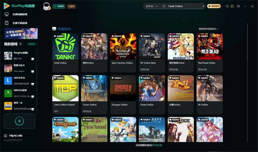Viewport: 258px width, 152px height.
Task: Open the 极速会员 membership button
Action: pyautogui.click(x=214, y=6)
